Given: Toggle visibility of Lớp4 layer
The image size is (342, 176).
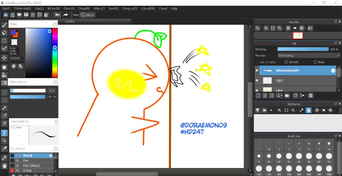Looking at the screenshot, I should click(x=257, y=90).
